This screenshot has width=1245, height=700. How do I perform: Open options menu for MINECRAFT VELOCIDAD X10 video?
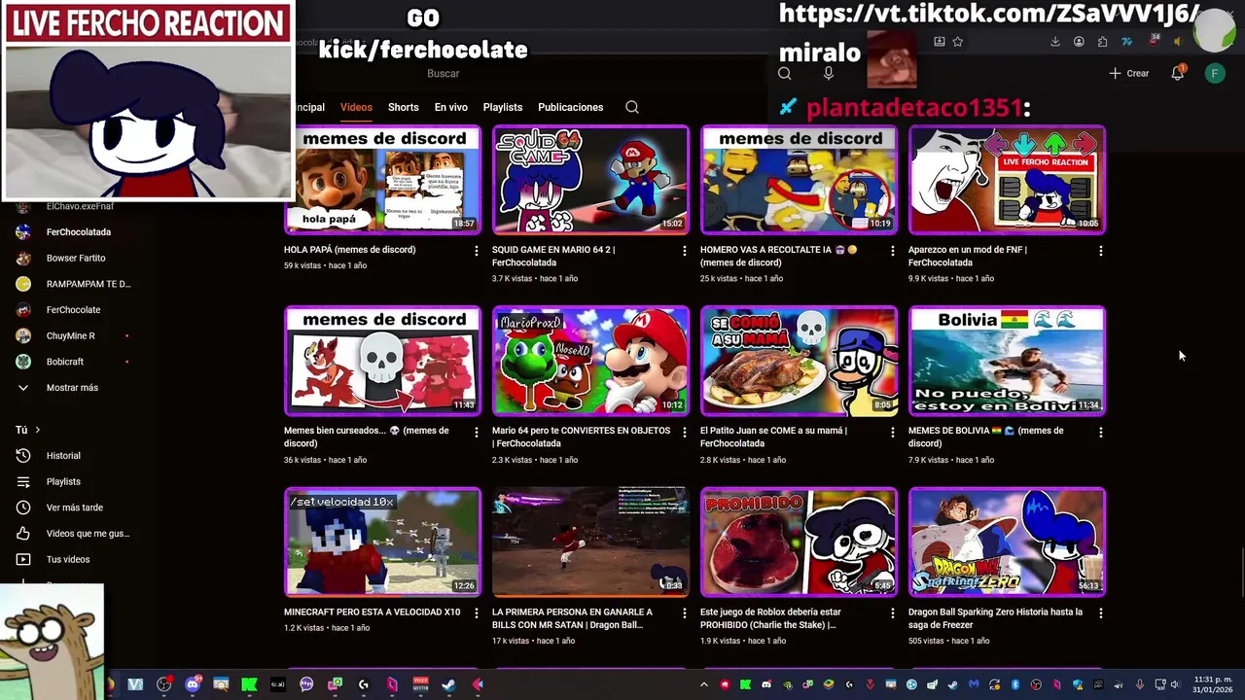tap(476, 613)
